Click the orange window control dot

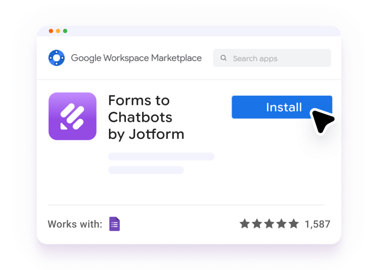click(58, 31)
